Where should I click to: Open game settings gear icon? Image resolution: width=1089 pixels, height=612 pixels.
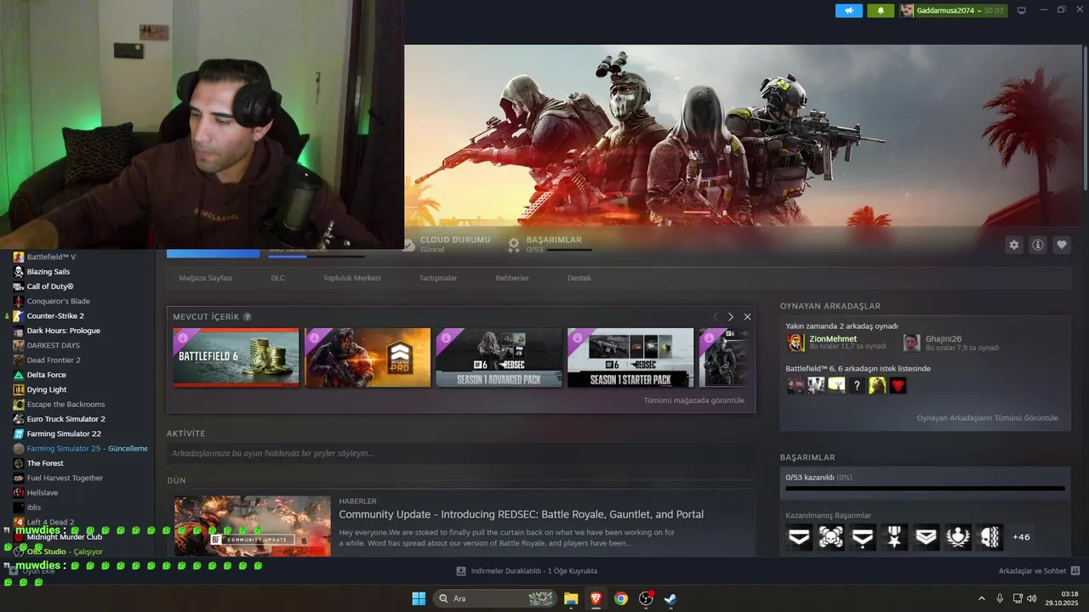[1013, 245]
